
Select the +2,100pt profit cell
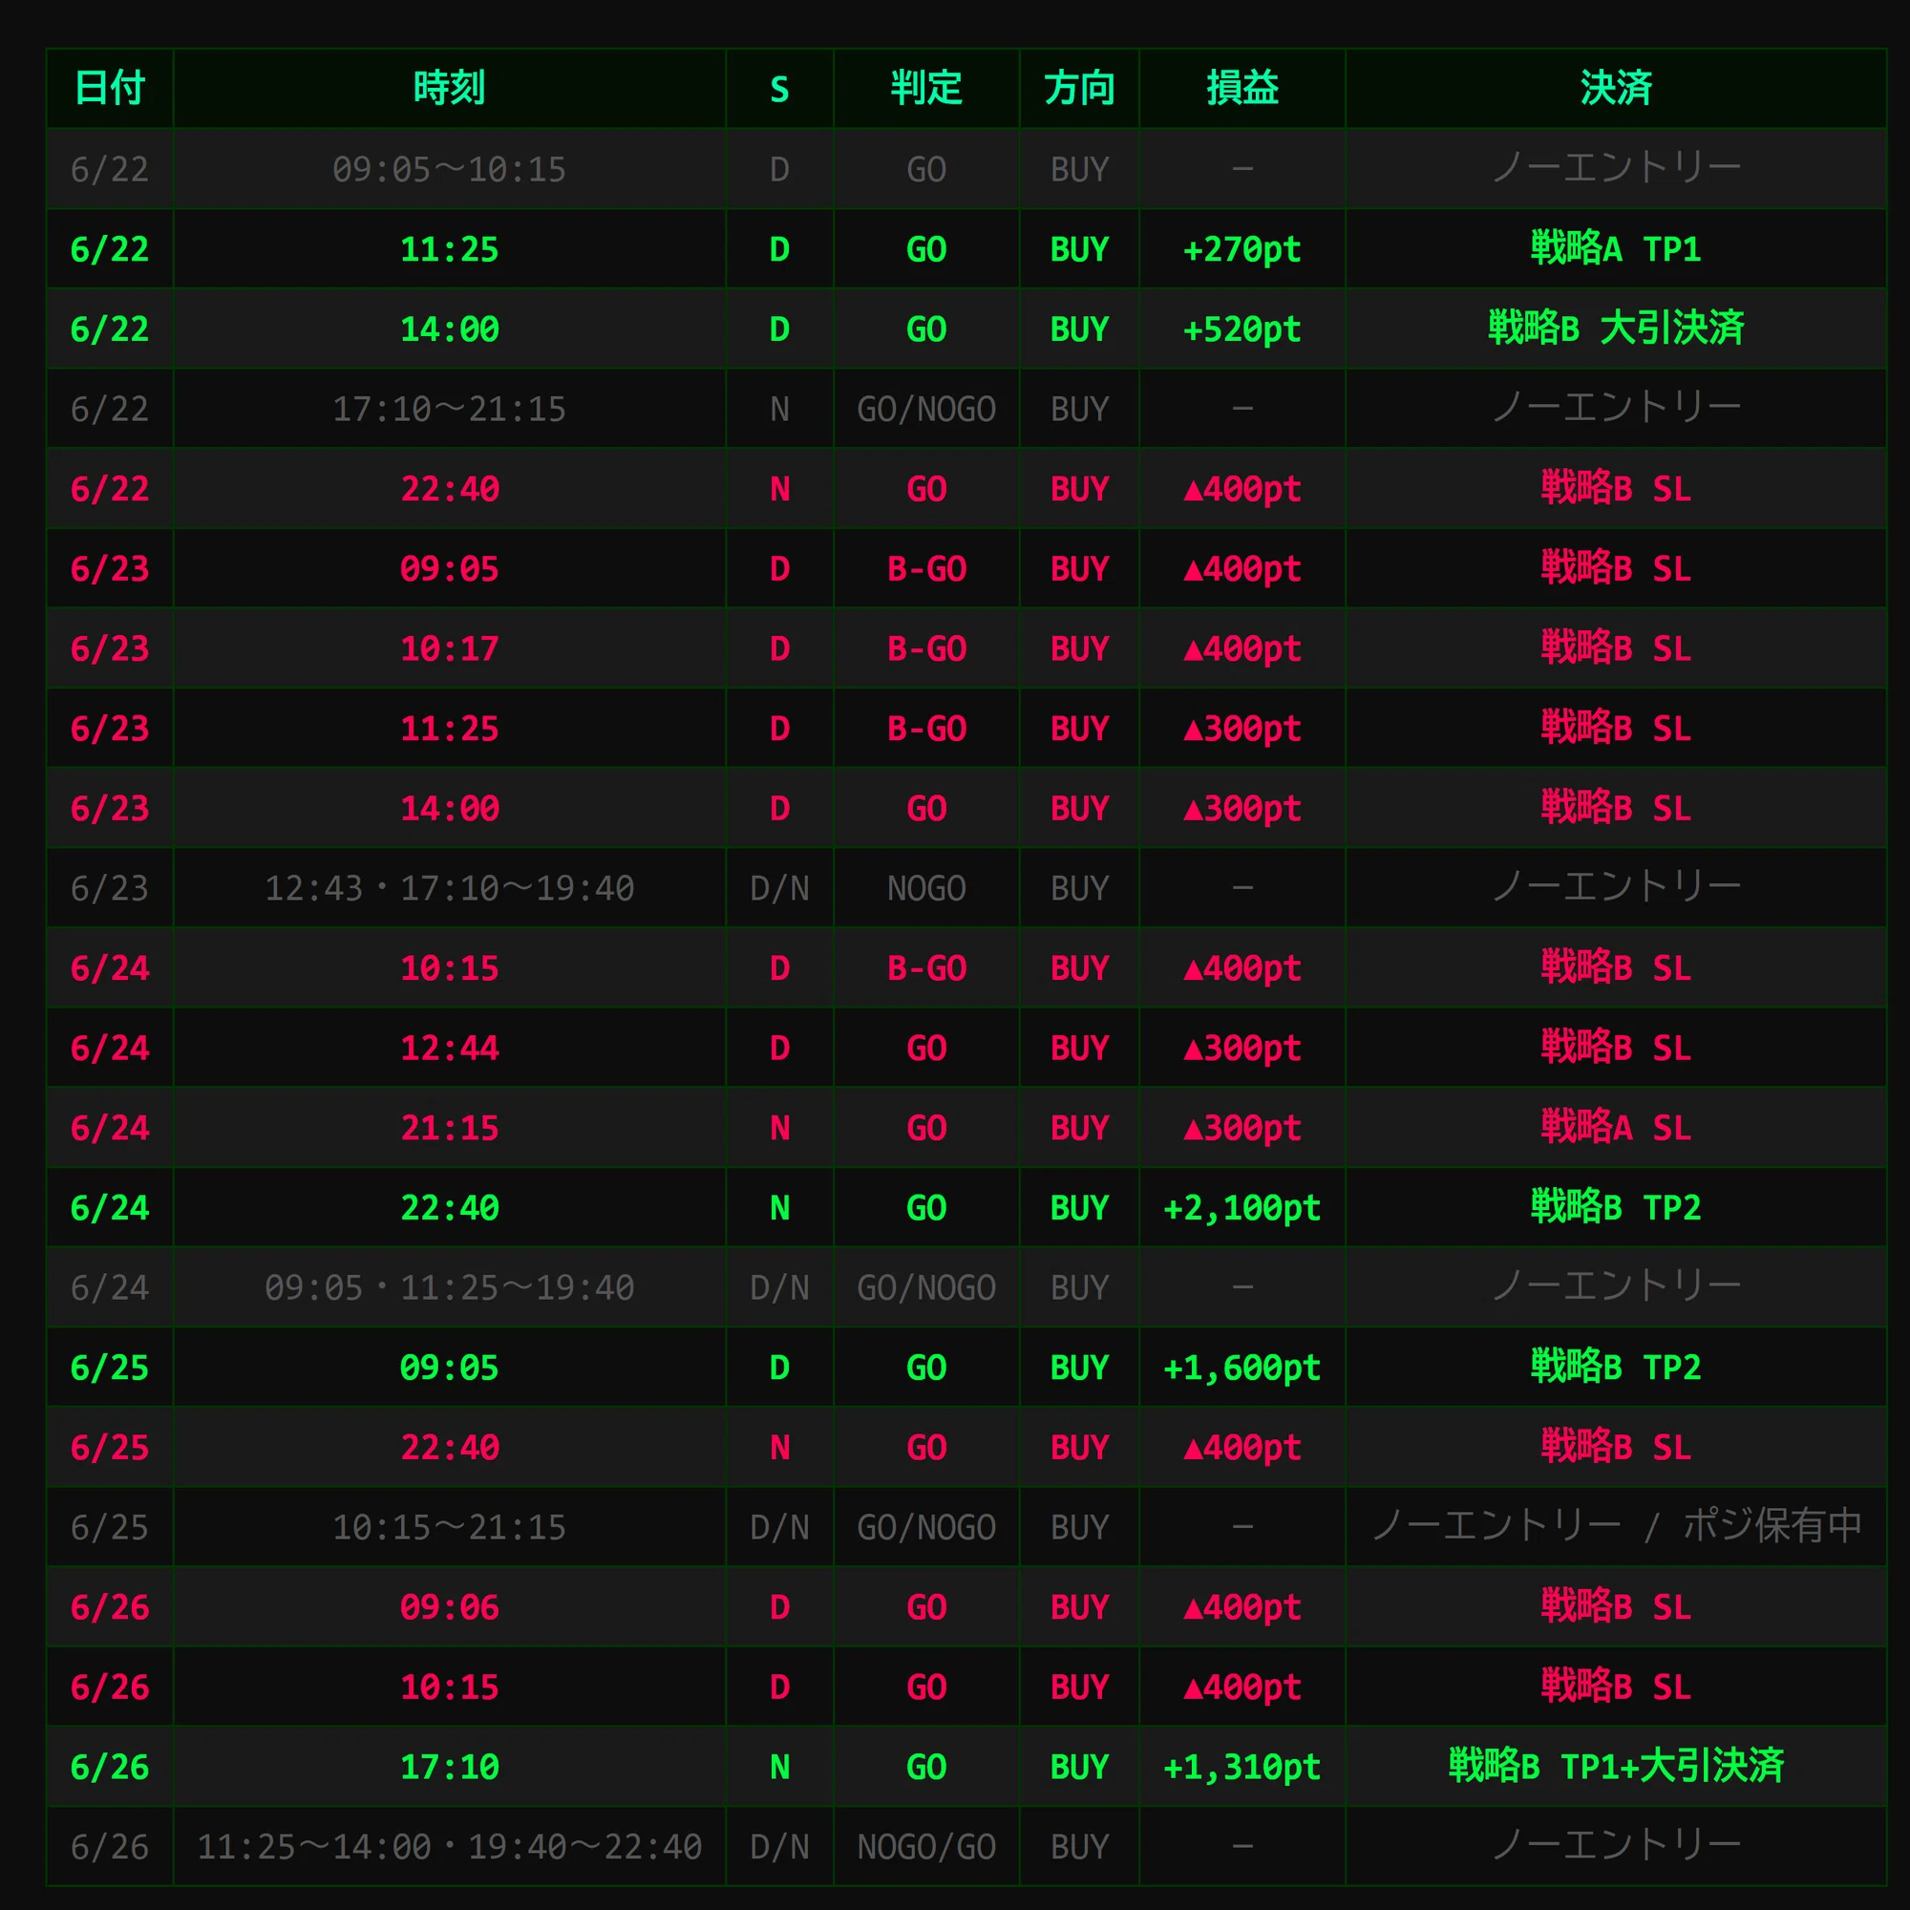click(x=1242, y=1208)
